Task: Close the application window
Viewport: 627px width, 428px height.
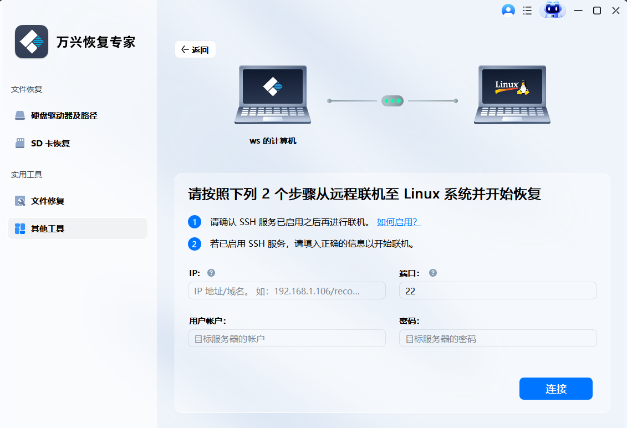Action: [x=616, y=11]
